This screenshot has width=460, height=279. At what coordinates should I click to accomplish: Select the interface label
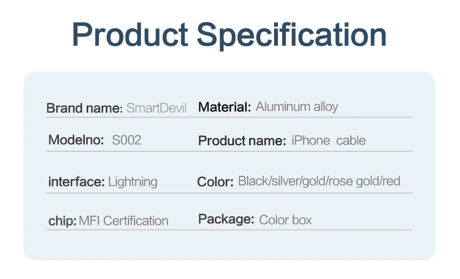76,182
